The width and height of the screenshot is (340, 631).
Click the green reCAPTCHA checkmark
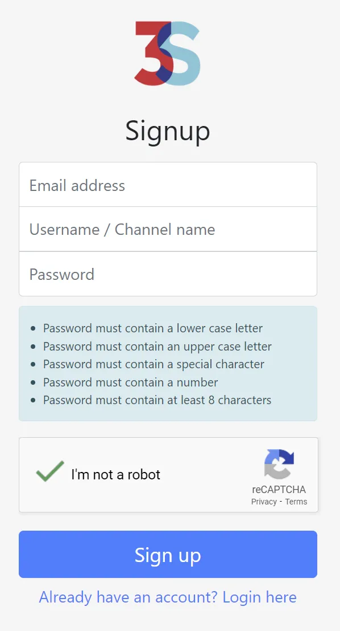[x=50, y=471]
